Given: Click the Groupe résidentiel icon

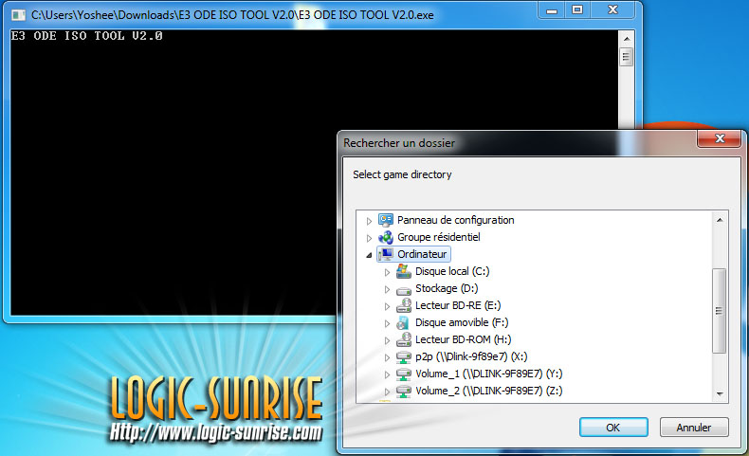Looking at the screenshot, I should click(386, 237).
